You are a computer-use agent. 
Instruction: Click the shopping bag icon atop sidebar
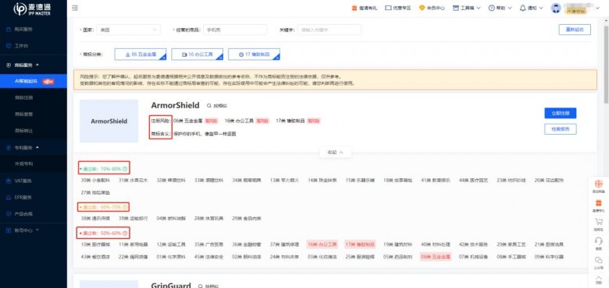pyautogui.click(x=9, y=30)
